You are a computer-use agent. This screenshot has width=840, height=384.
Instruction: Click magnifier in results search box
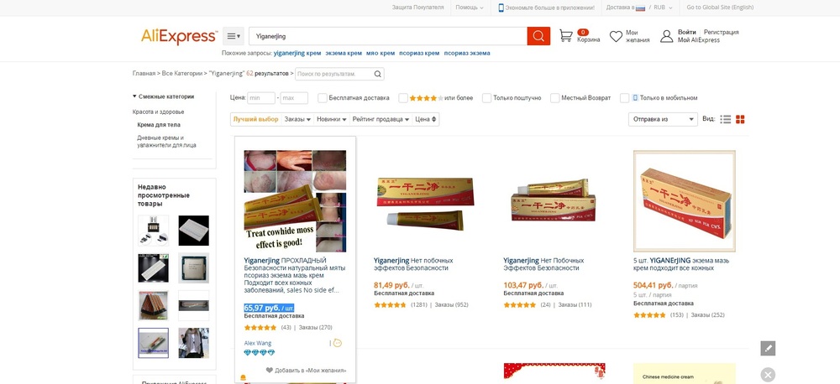[378, 74]
